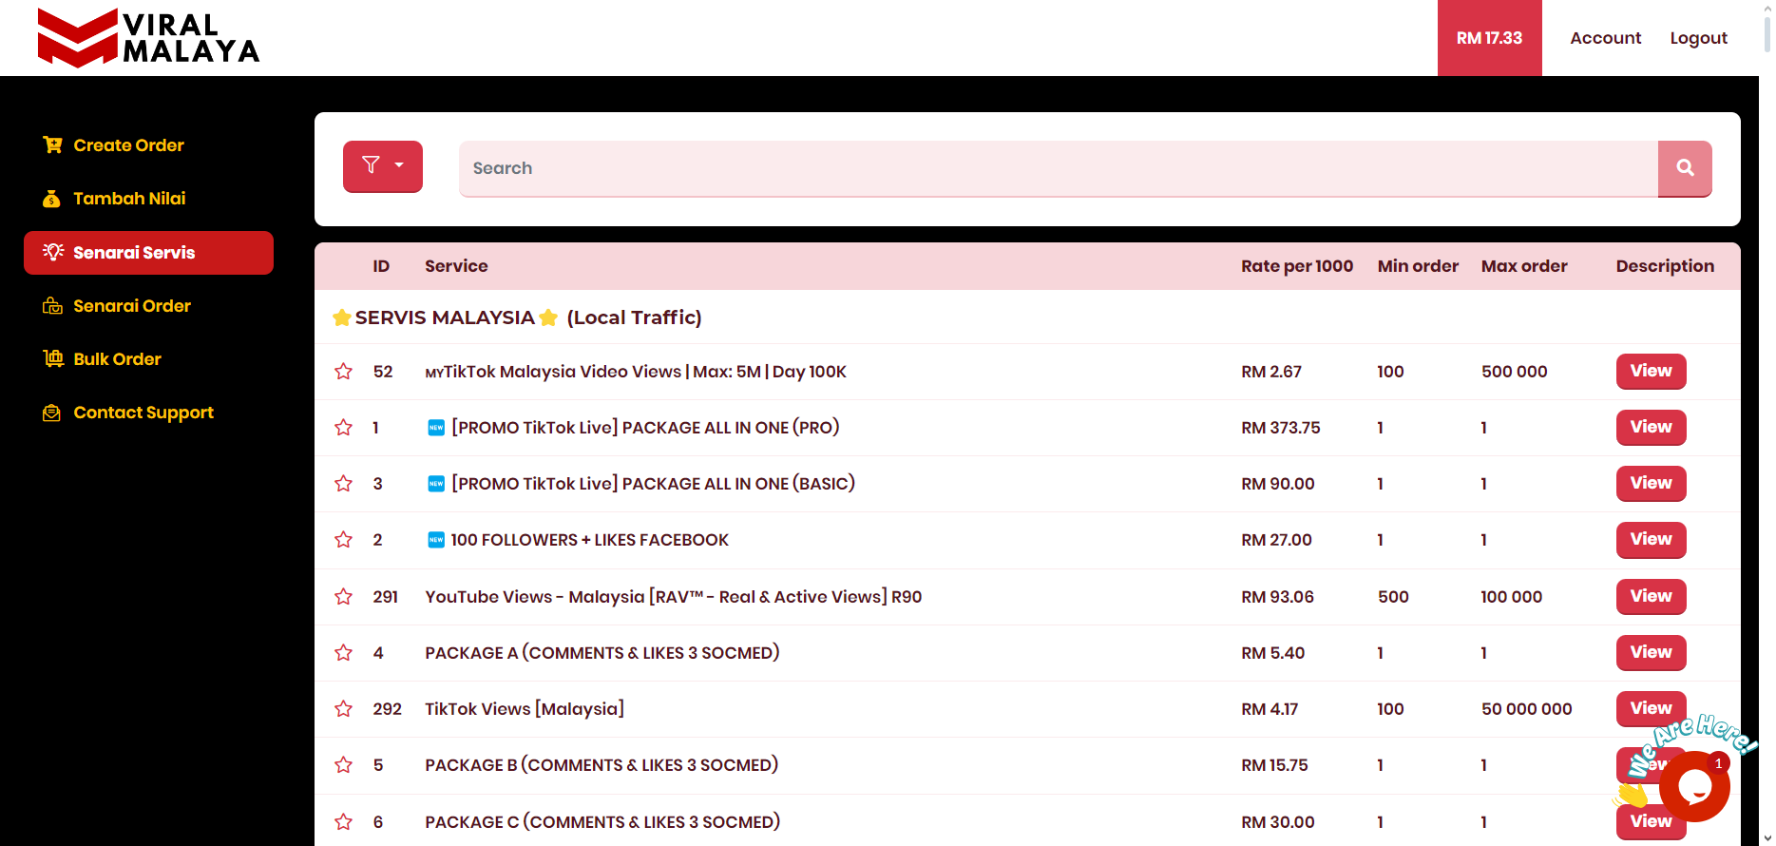
Task: Click PACKAGE C (COMMENTS & LIKES 3 SOCMED) name
Action: tap(602, 822)
